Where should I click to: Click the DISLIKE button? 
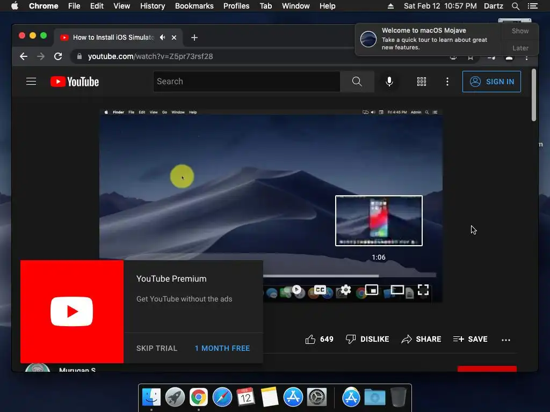tap(367, 339)
